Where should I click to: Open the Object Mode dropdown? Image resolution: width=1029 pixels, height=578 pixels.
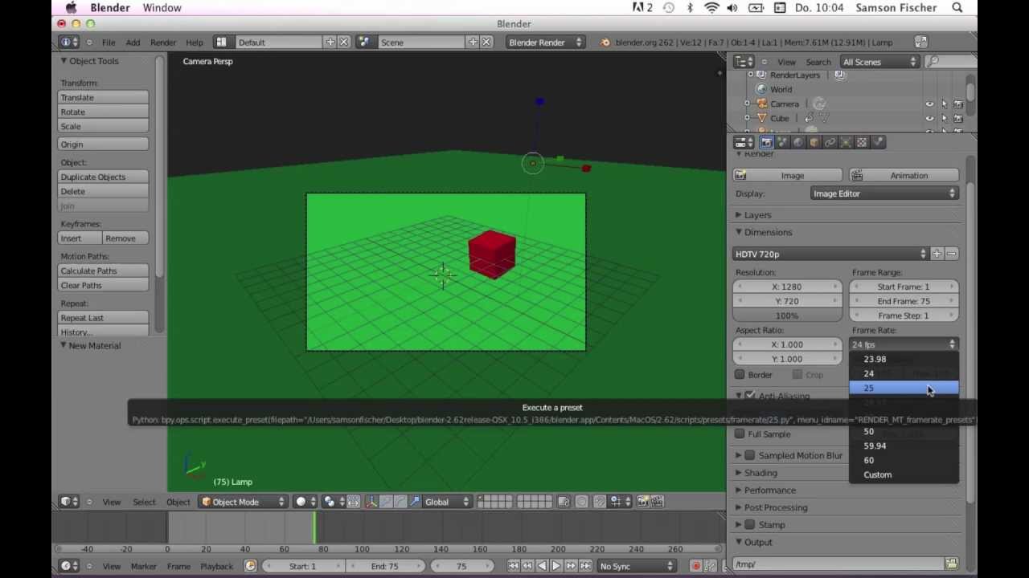243,502
